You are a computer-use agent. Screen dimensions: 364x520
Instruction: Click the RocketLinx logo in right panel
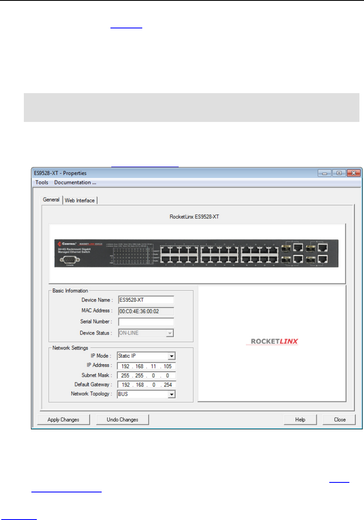pos(272,341)
